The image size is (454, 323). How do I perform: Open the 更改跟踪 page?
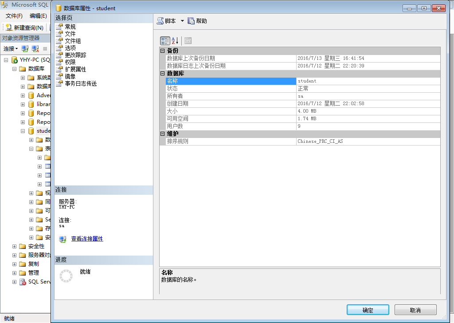click(75, 55)
